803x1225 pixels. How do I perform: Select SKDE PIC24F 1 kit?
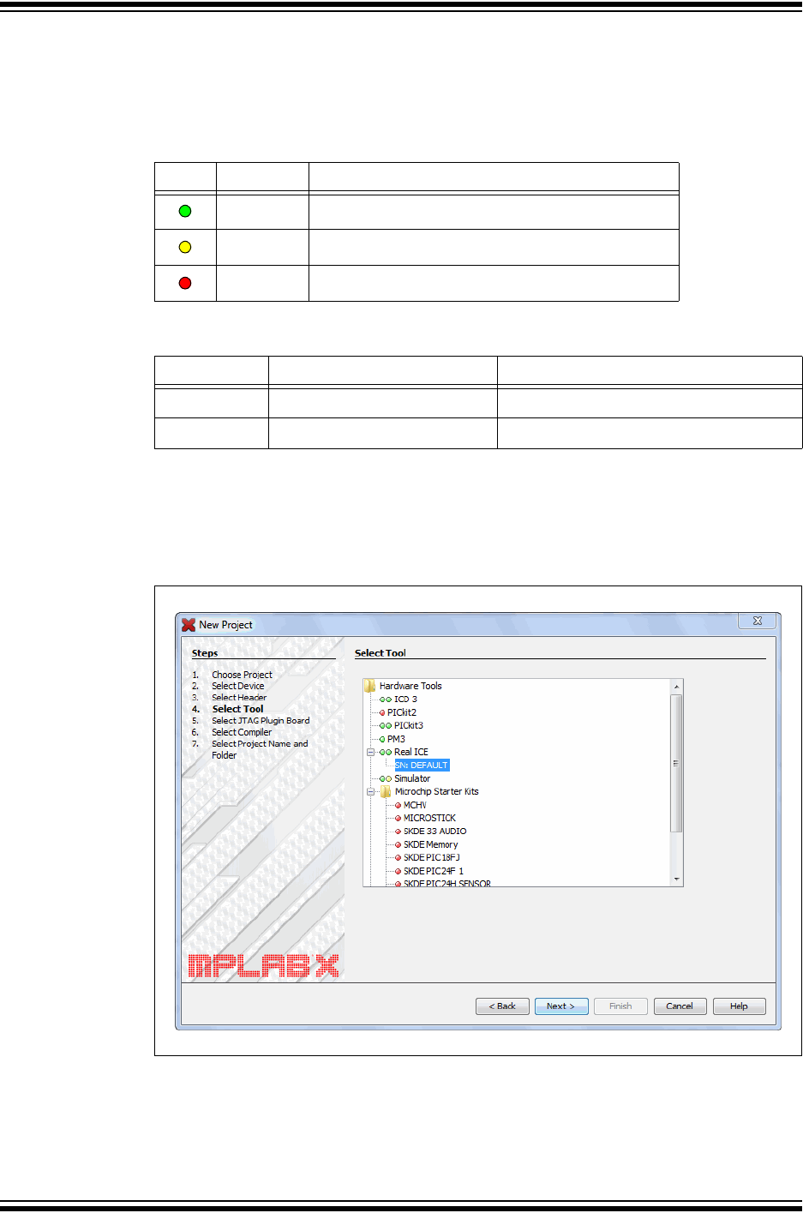(x=434, y=871)
